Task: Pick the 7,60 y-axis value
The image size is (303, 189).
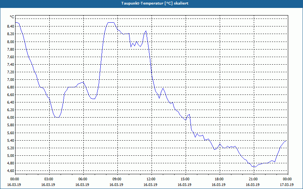Action: point(11,57)
